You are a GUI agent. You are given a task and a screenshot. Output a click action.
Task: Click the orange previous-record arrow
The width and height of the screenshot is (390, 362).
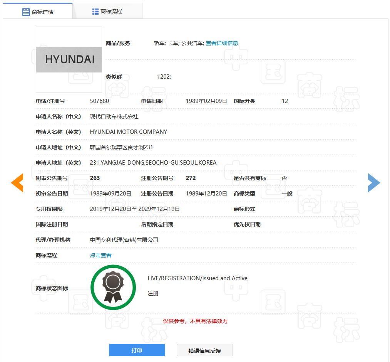[x=17, y=183]
